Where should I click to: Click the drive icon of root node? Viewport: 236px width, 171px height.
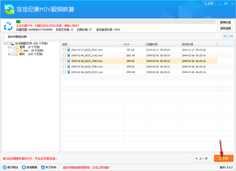coord(12,44)
